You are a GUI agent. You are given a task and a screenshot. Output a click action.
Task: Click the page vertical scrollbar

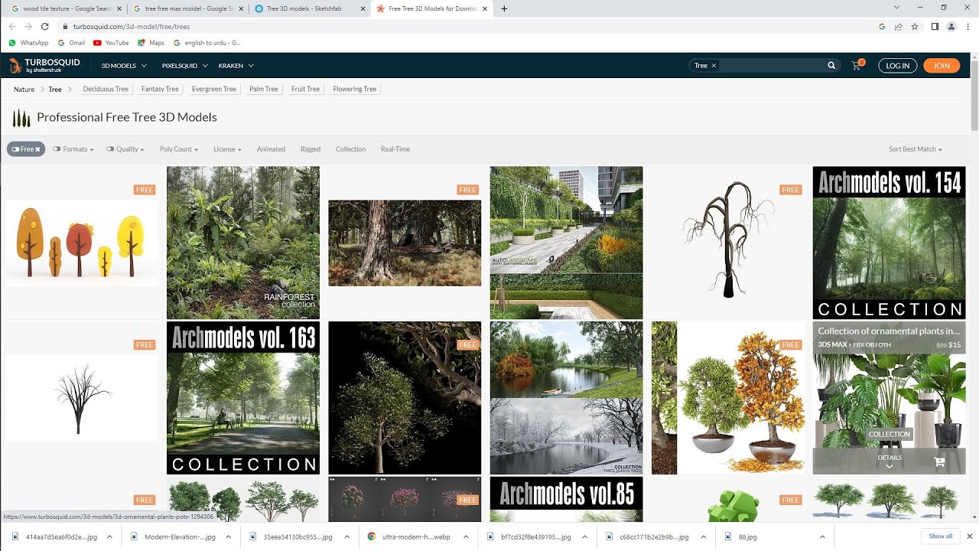point(974,96)
